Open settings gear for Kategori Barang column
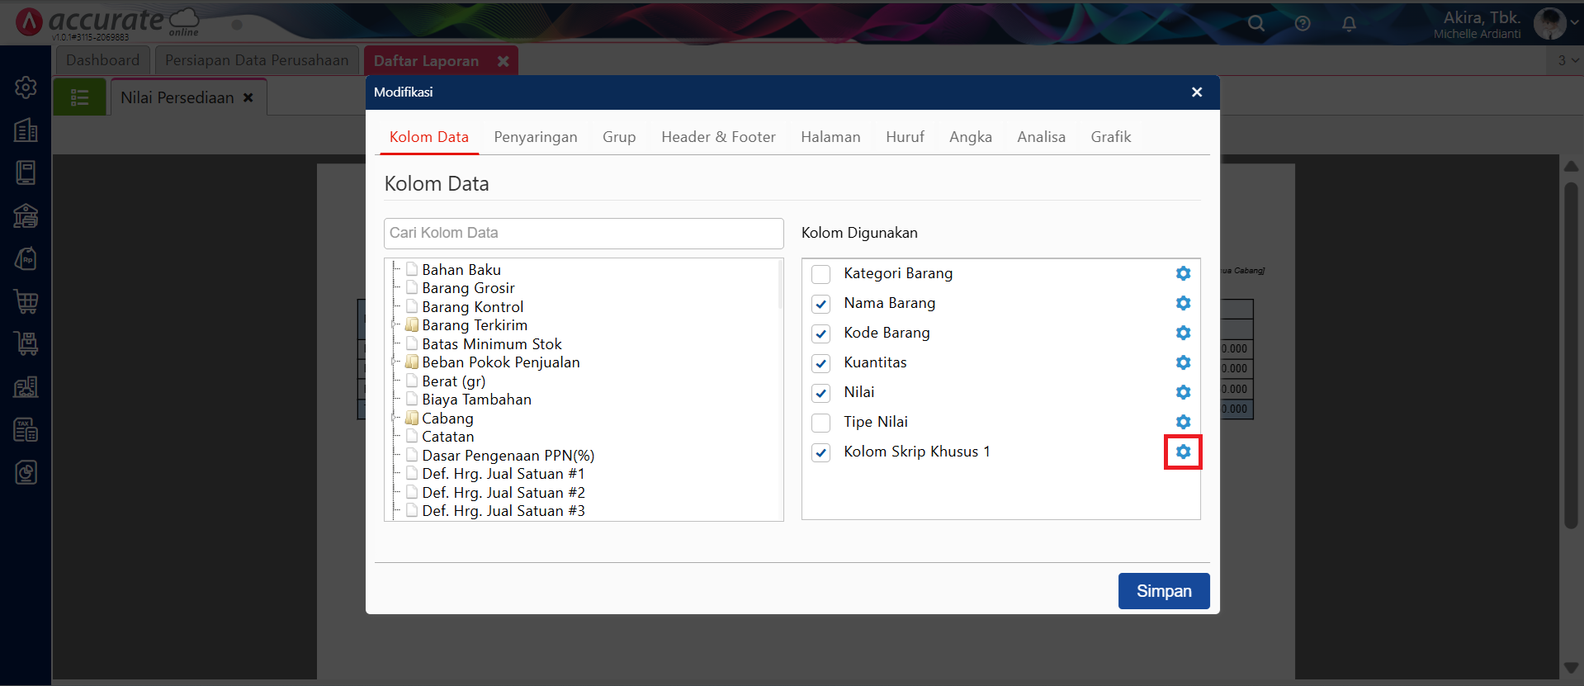 pyautogui.click(x=1183, y=273)
